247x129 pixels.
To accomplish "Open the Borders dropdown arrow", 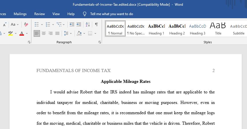I will point(95,33).
